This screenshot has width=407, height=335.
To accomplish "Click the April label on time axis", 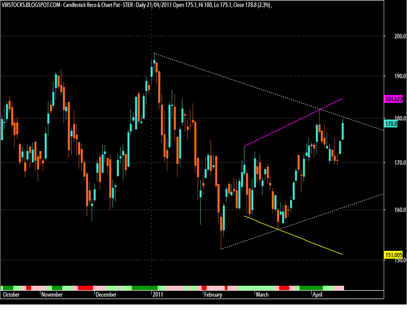I will tap(317, 295).
